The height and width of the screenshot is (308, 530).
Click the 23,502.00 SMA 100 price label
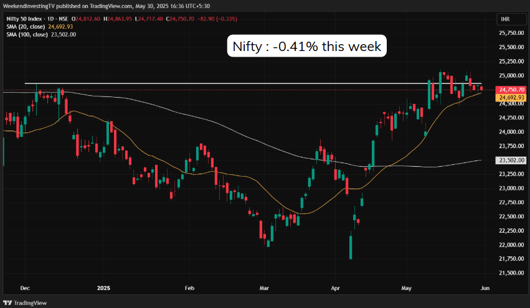[511, 160]
